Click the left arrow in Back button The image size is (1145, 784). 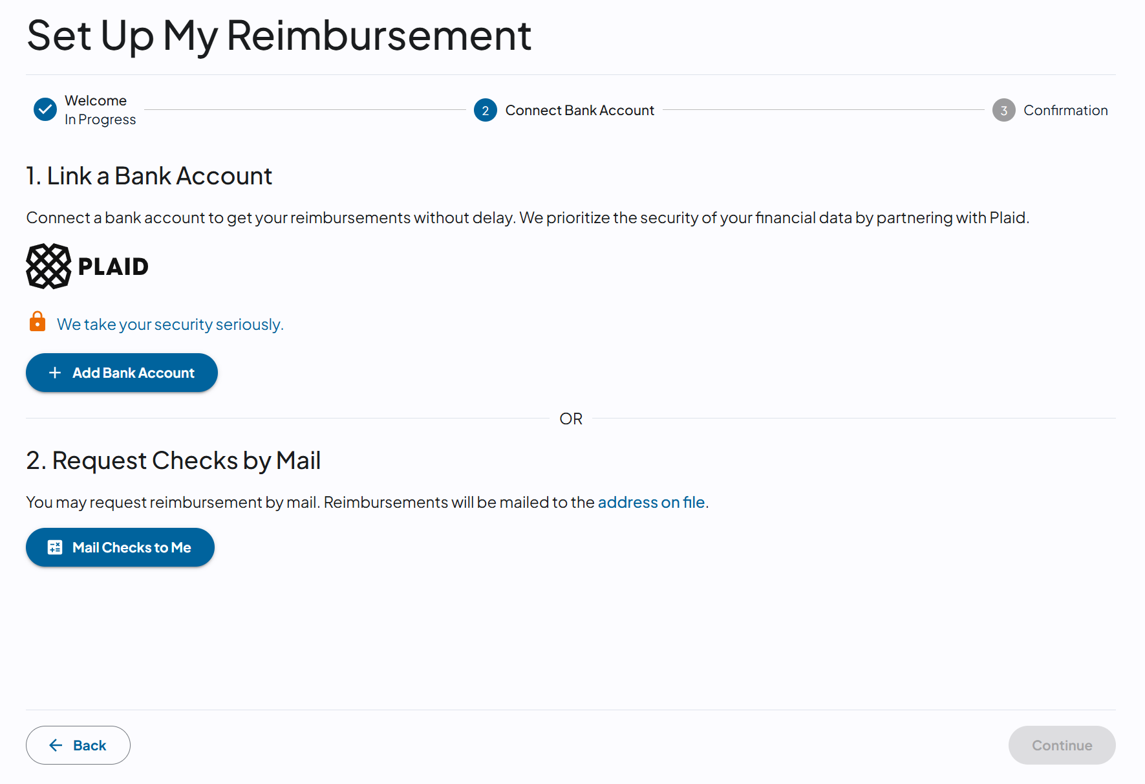[56, 745]
